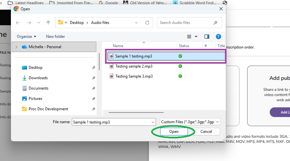This screenshot has width=290, height=161.
Task: Select Sample 1 testing.mp3
Action: point(166,56)
